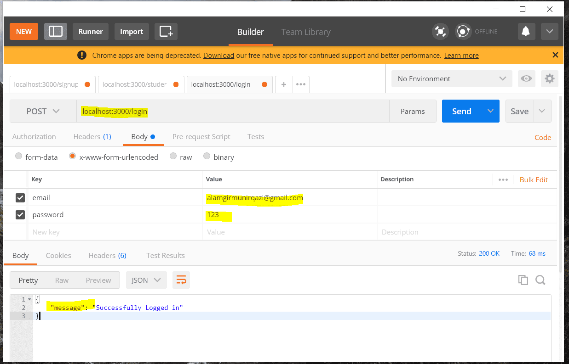The width and height of the screenshot is (569, 364).
Task: Open the JSON format dropdown
Action: coord(146,280)
